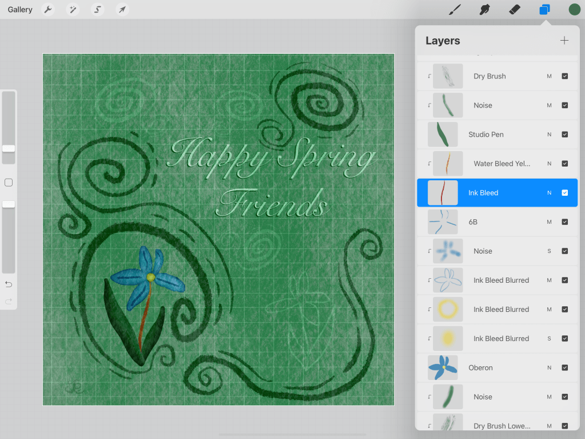Open blend mode options for Dry Brush layer
This screenshot has width=585, height=439.
point(549,76)
